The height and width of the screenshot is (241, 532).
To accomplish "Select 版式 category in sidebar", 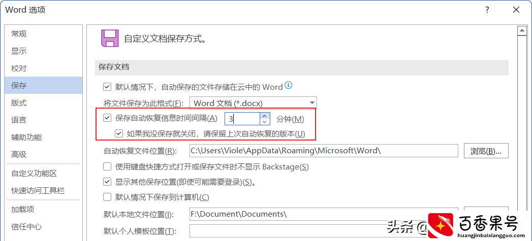I will coord(43,102).
